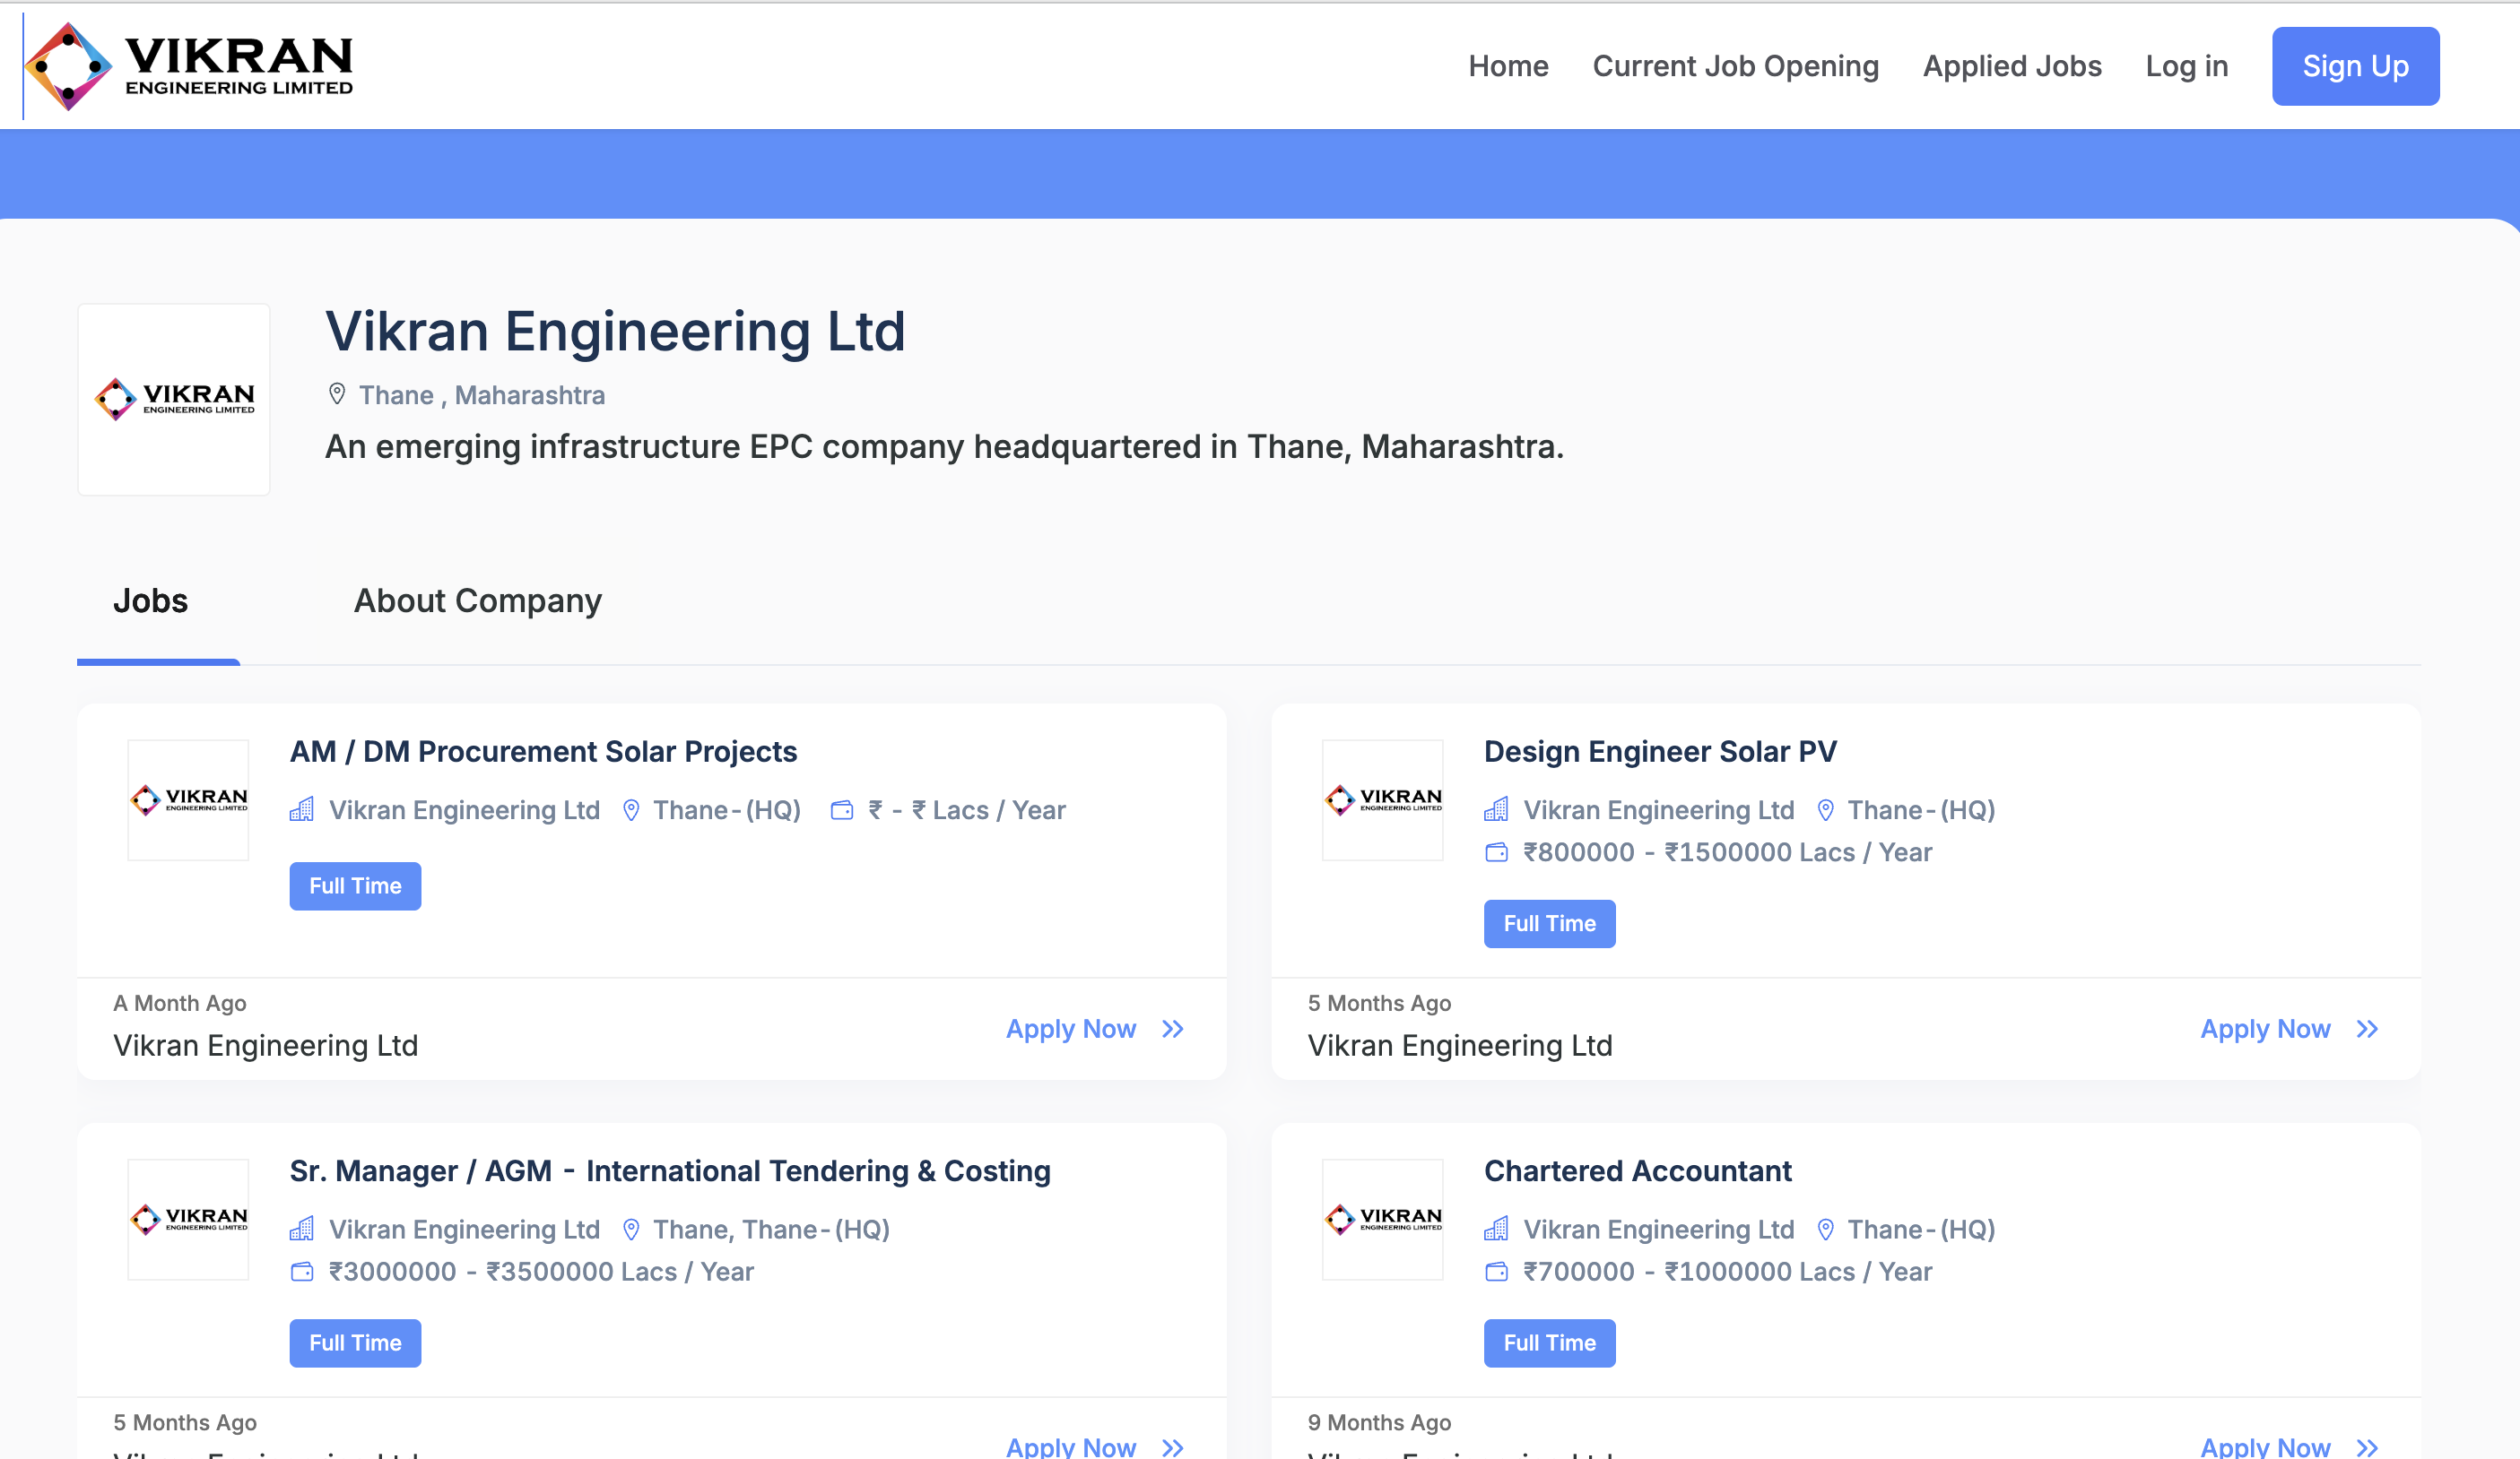
Task: Click the Log in link
Action: pos(2186,65)
